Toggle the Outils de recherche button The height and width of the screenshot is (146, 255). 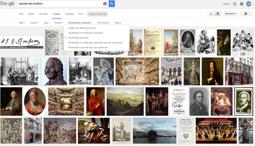pos(98,14)
